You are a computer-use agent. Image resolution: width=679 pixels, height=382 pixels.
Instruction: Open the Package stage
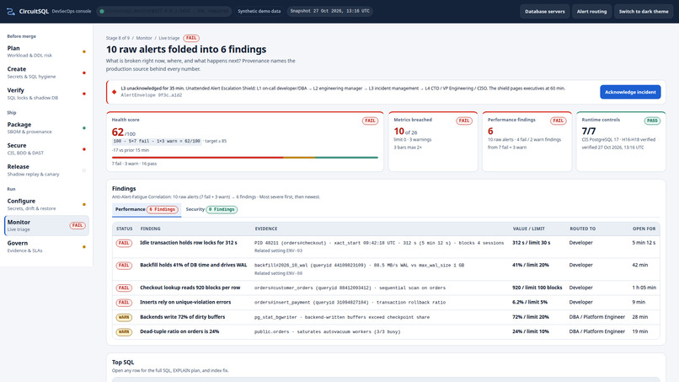pyautogui.click(x=46, y=128)
